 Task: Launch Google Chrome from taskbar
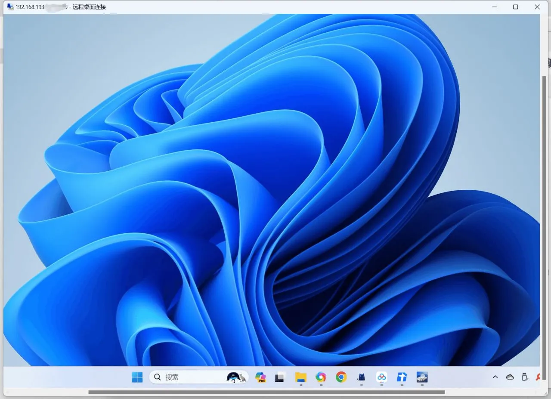pyautogui.click(x=341, y=377)
